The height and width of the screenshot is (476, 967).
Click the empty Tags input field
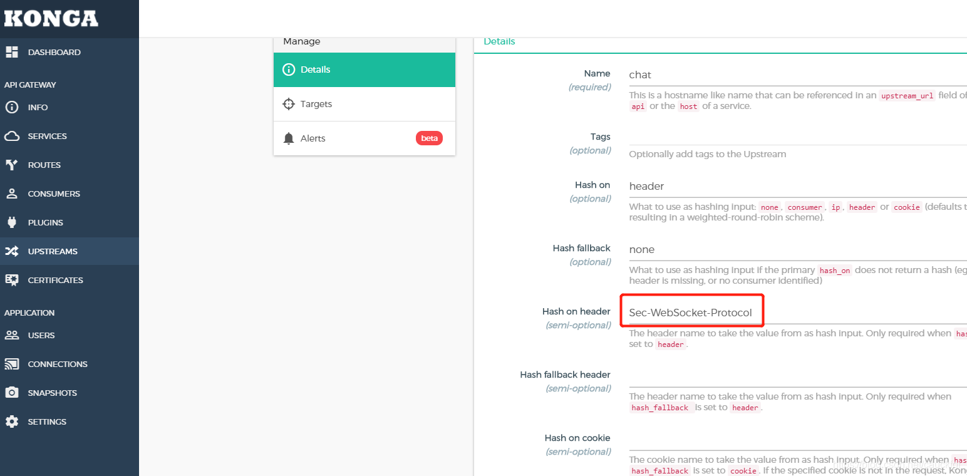point(798,137)
